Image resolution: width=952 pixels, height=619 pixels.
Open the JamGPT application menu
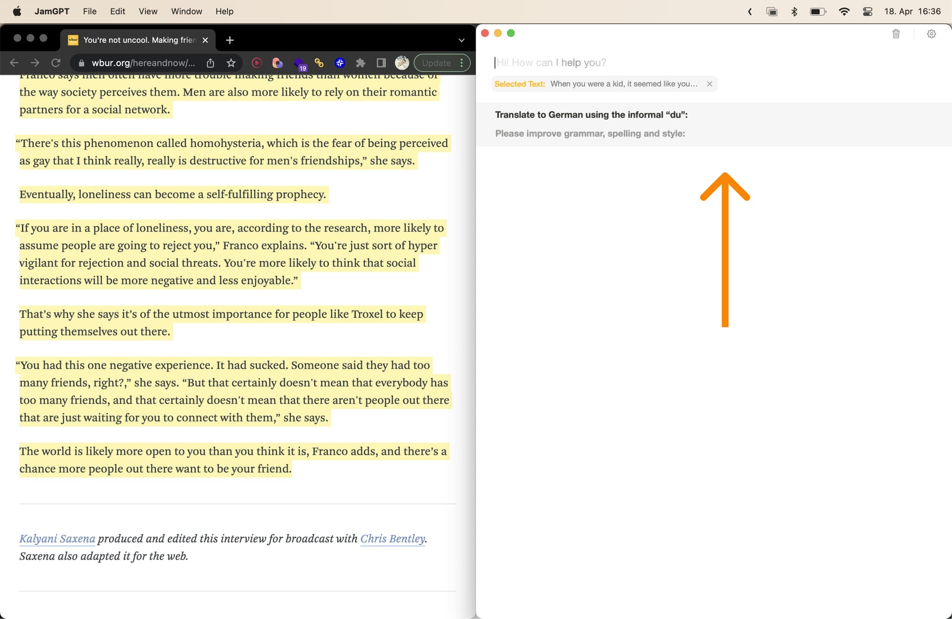pos(52,11)
